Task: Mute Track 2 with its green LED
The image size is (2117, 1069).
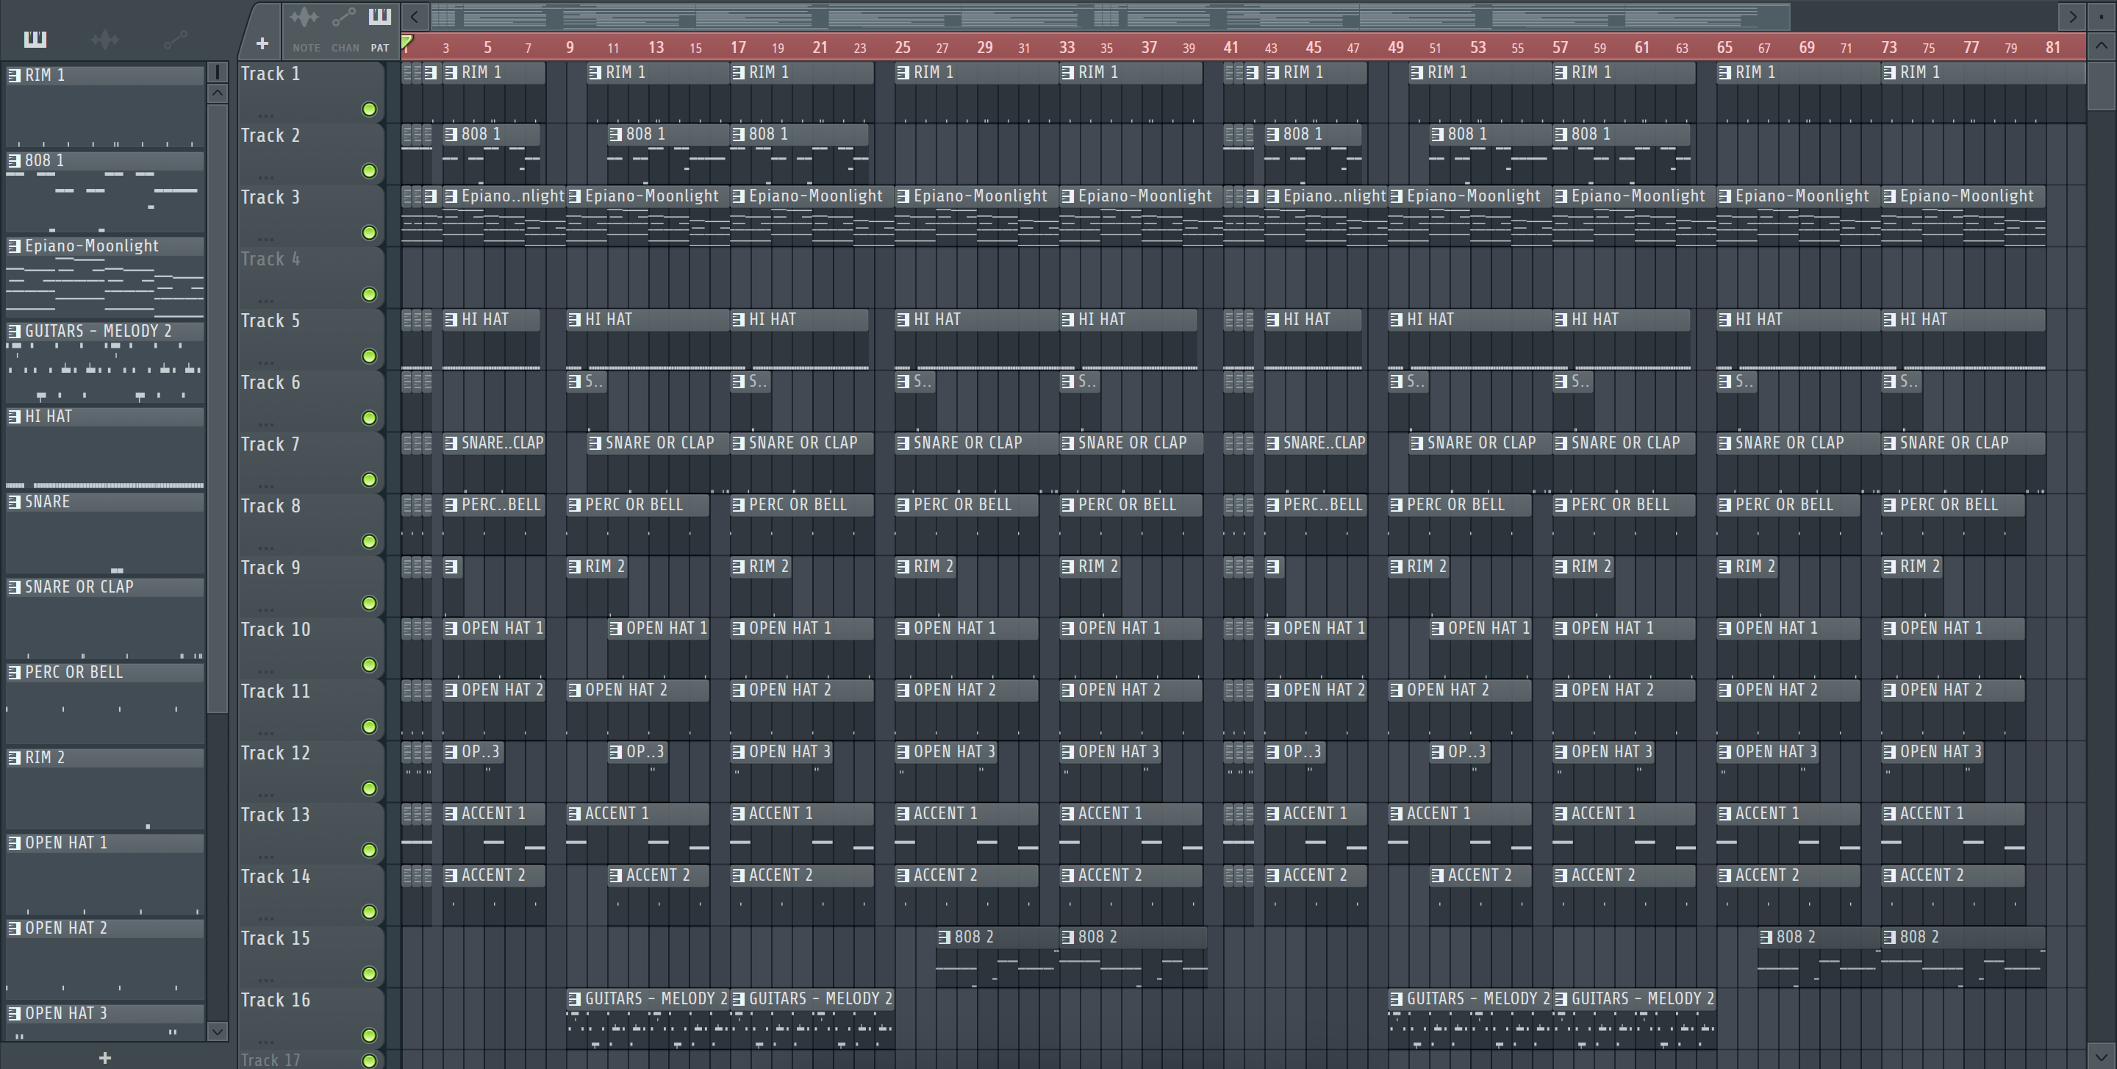Action: 370,171
